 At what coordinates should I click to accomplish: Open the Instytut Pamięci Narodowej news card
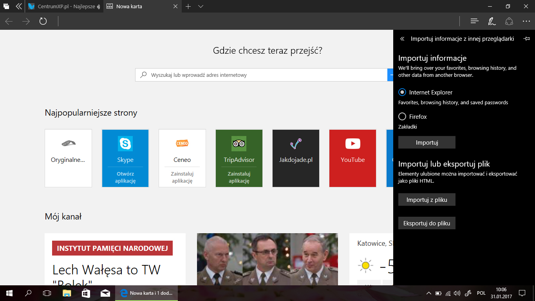[x=115, y=259]
